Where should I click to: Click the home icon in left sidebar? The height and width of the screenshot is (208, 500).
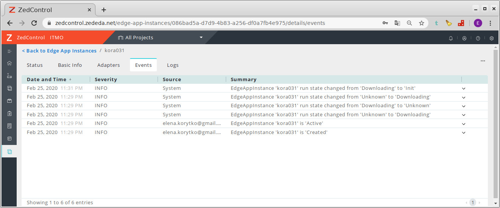pos(9,63)
